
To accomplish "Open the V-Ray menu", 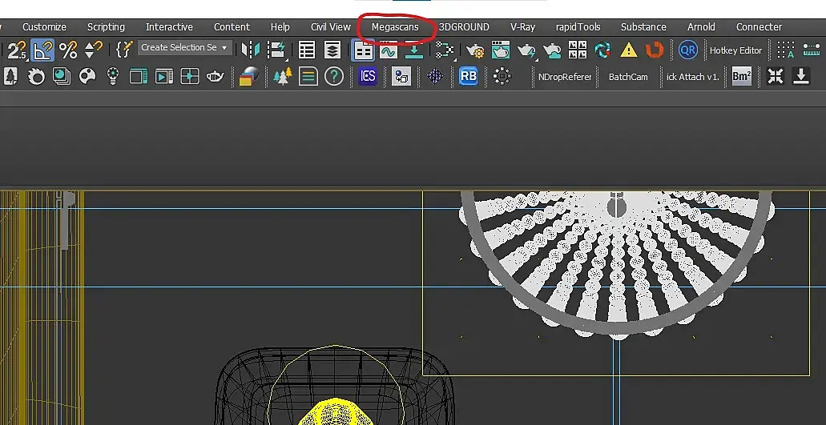I will 522,27.
